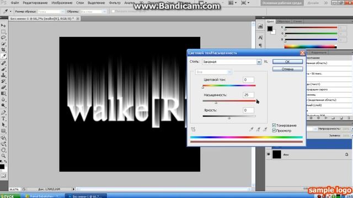Viewport: 353px width, 198px height.
Task: Select the Eyedropper tool in toolbox
Action: (3, 56)
